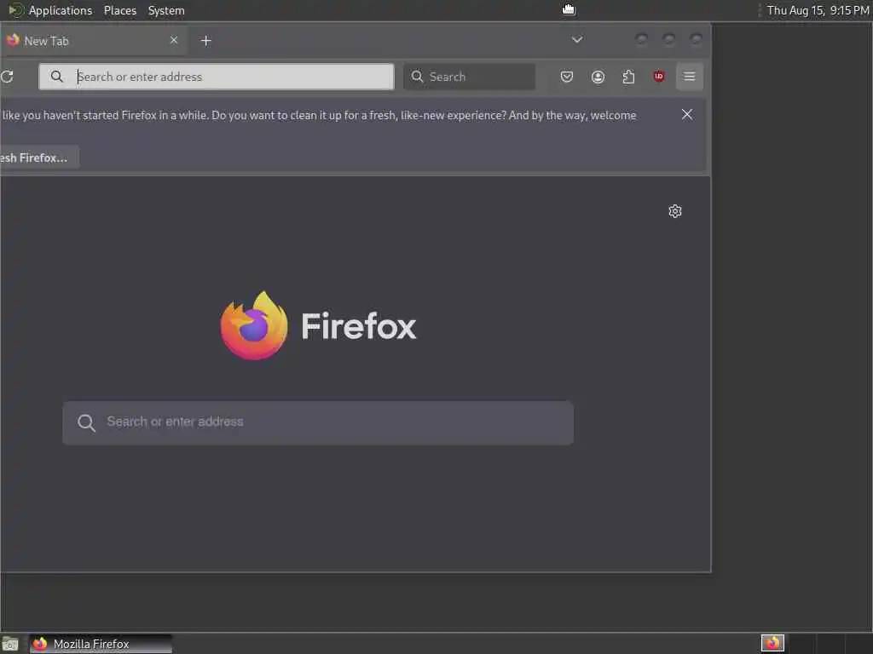Screen dimensions: 873x654
Task: Open the Save to Pocket icon
Action: [567, 77]
